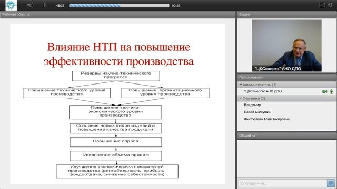Select participant Фистюлева Алия Тахировна
Viewport: 337px width, 189px height.
click(x=286, y=119)
